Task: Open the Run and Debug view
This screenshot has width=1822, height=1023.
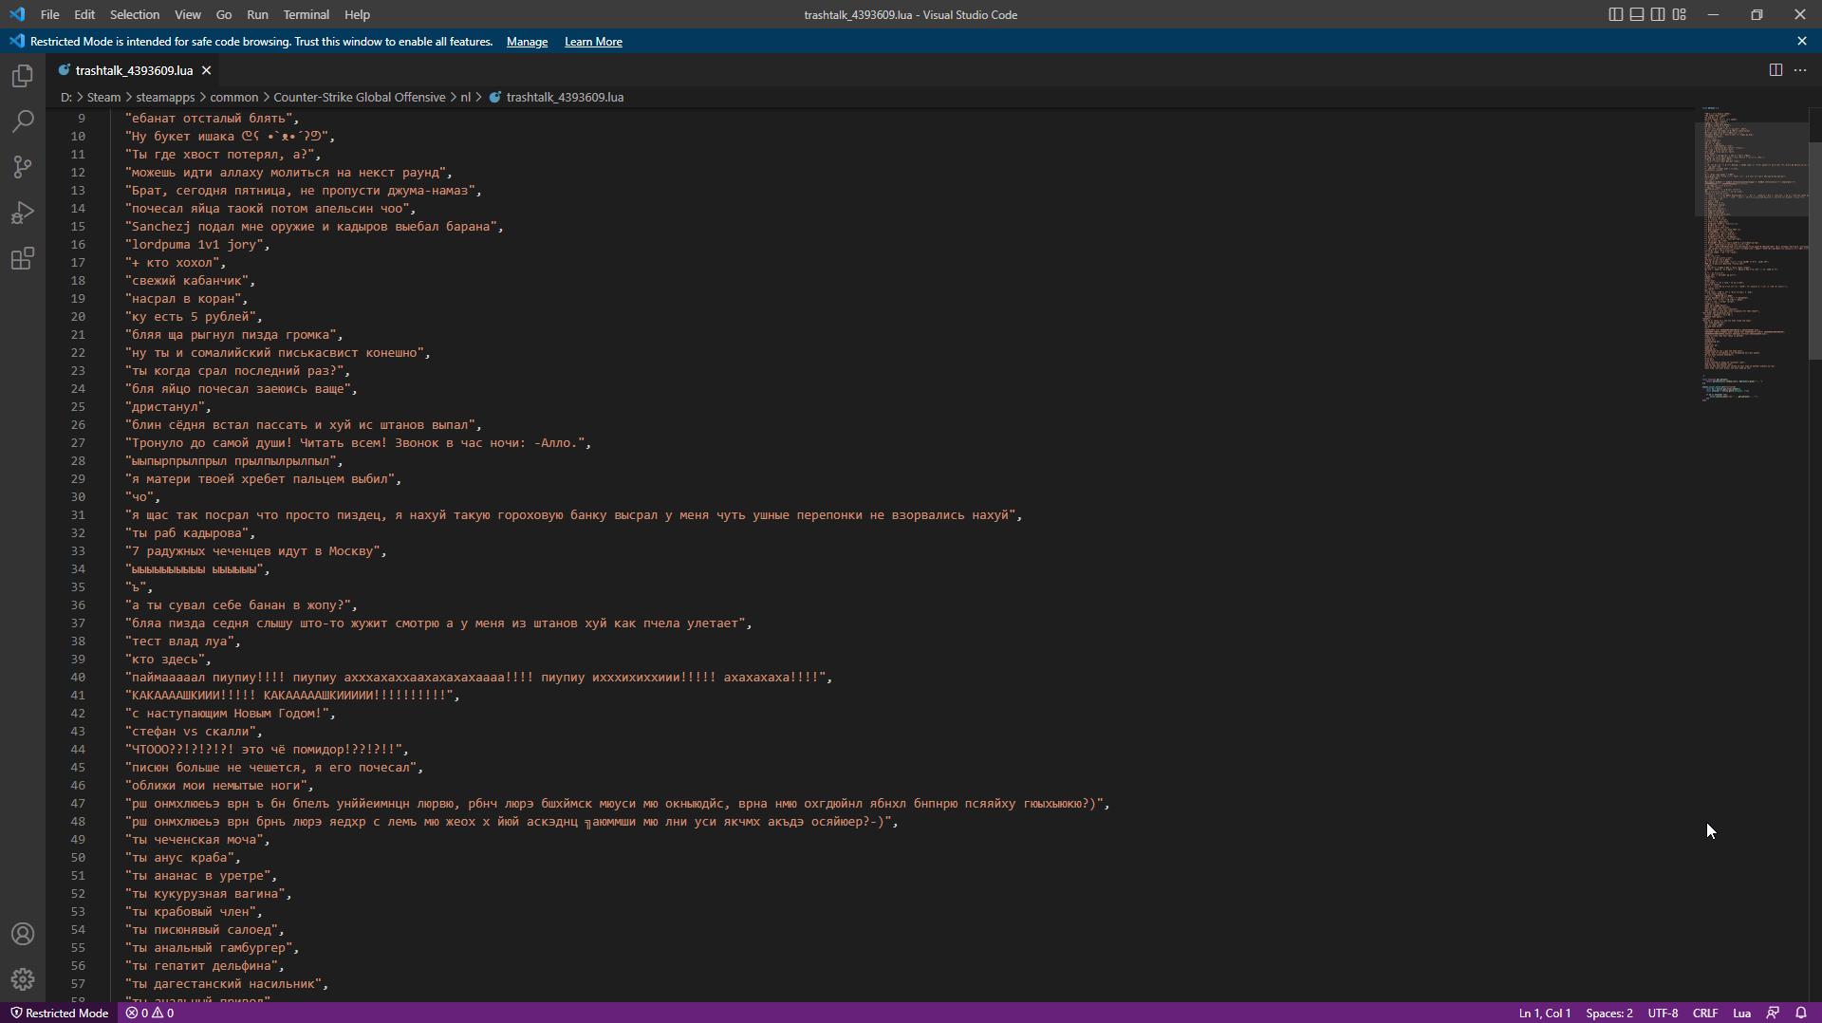Action: point(22,213)
